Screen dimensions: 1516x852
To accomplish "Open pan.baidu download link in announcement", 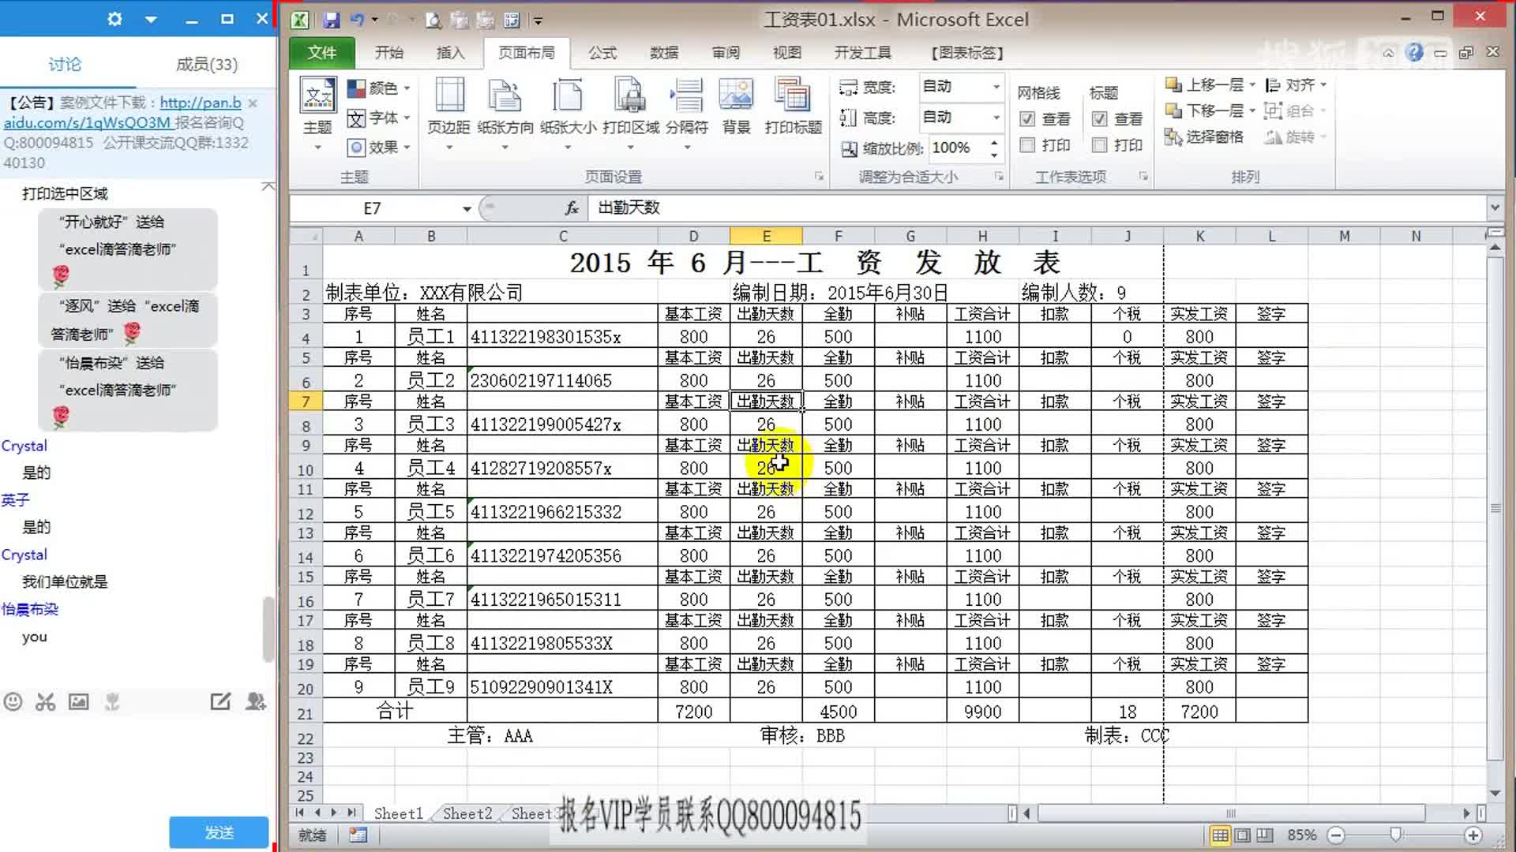I will click(x=201, y=103).
